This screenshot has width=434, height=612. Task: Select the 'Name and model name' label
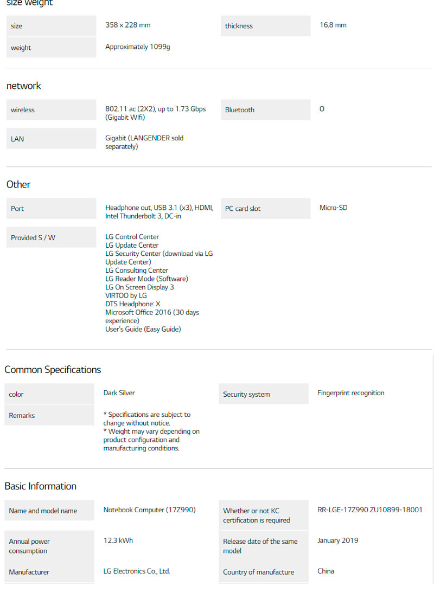pos(49,511)
